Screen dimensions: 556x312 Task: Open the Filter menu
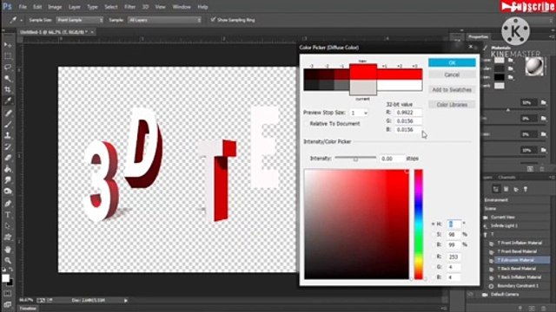pyautogui.click(x=129, y=7)
